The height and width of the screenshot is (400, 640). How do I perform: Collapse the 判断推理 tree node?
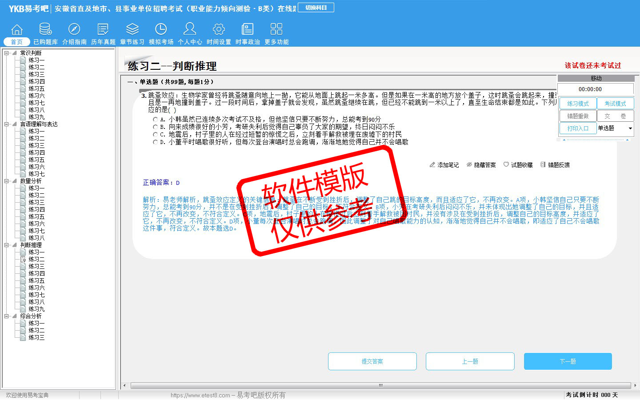[x=7, y=245]
